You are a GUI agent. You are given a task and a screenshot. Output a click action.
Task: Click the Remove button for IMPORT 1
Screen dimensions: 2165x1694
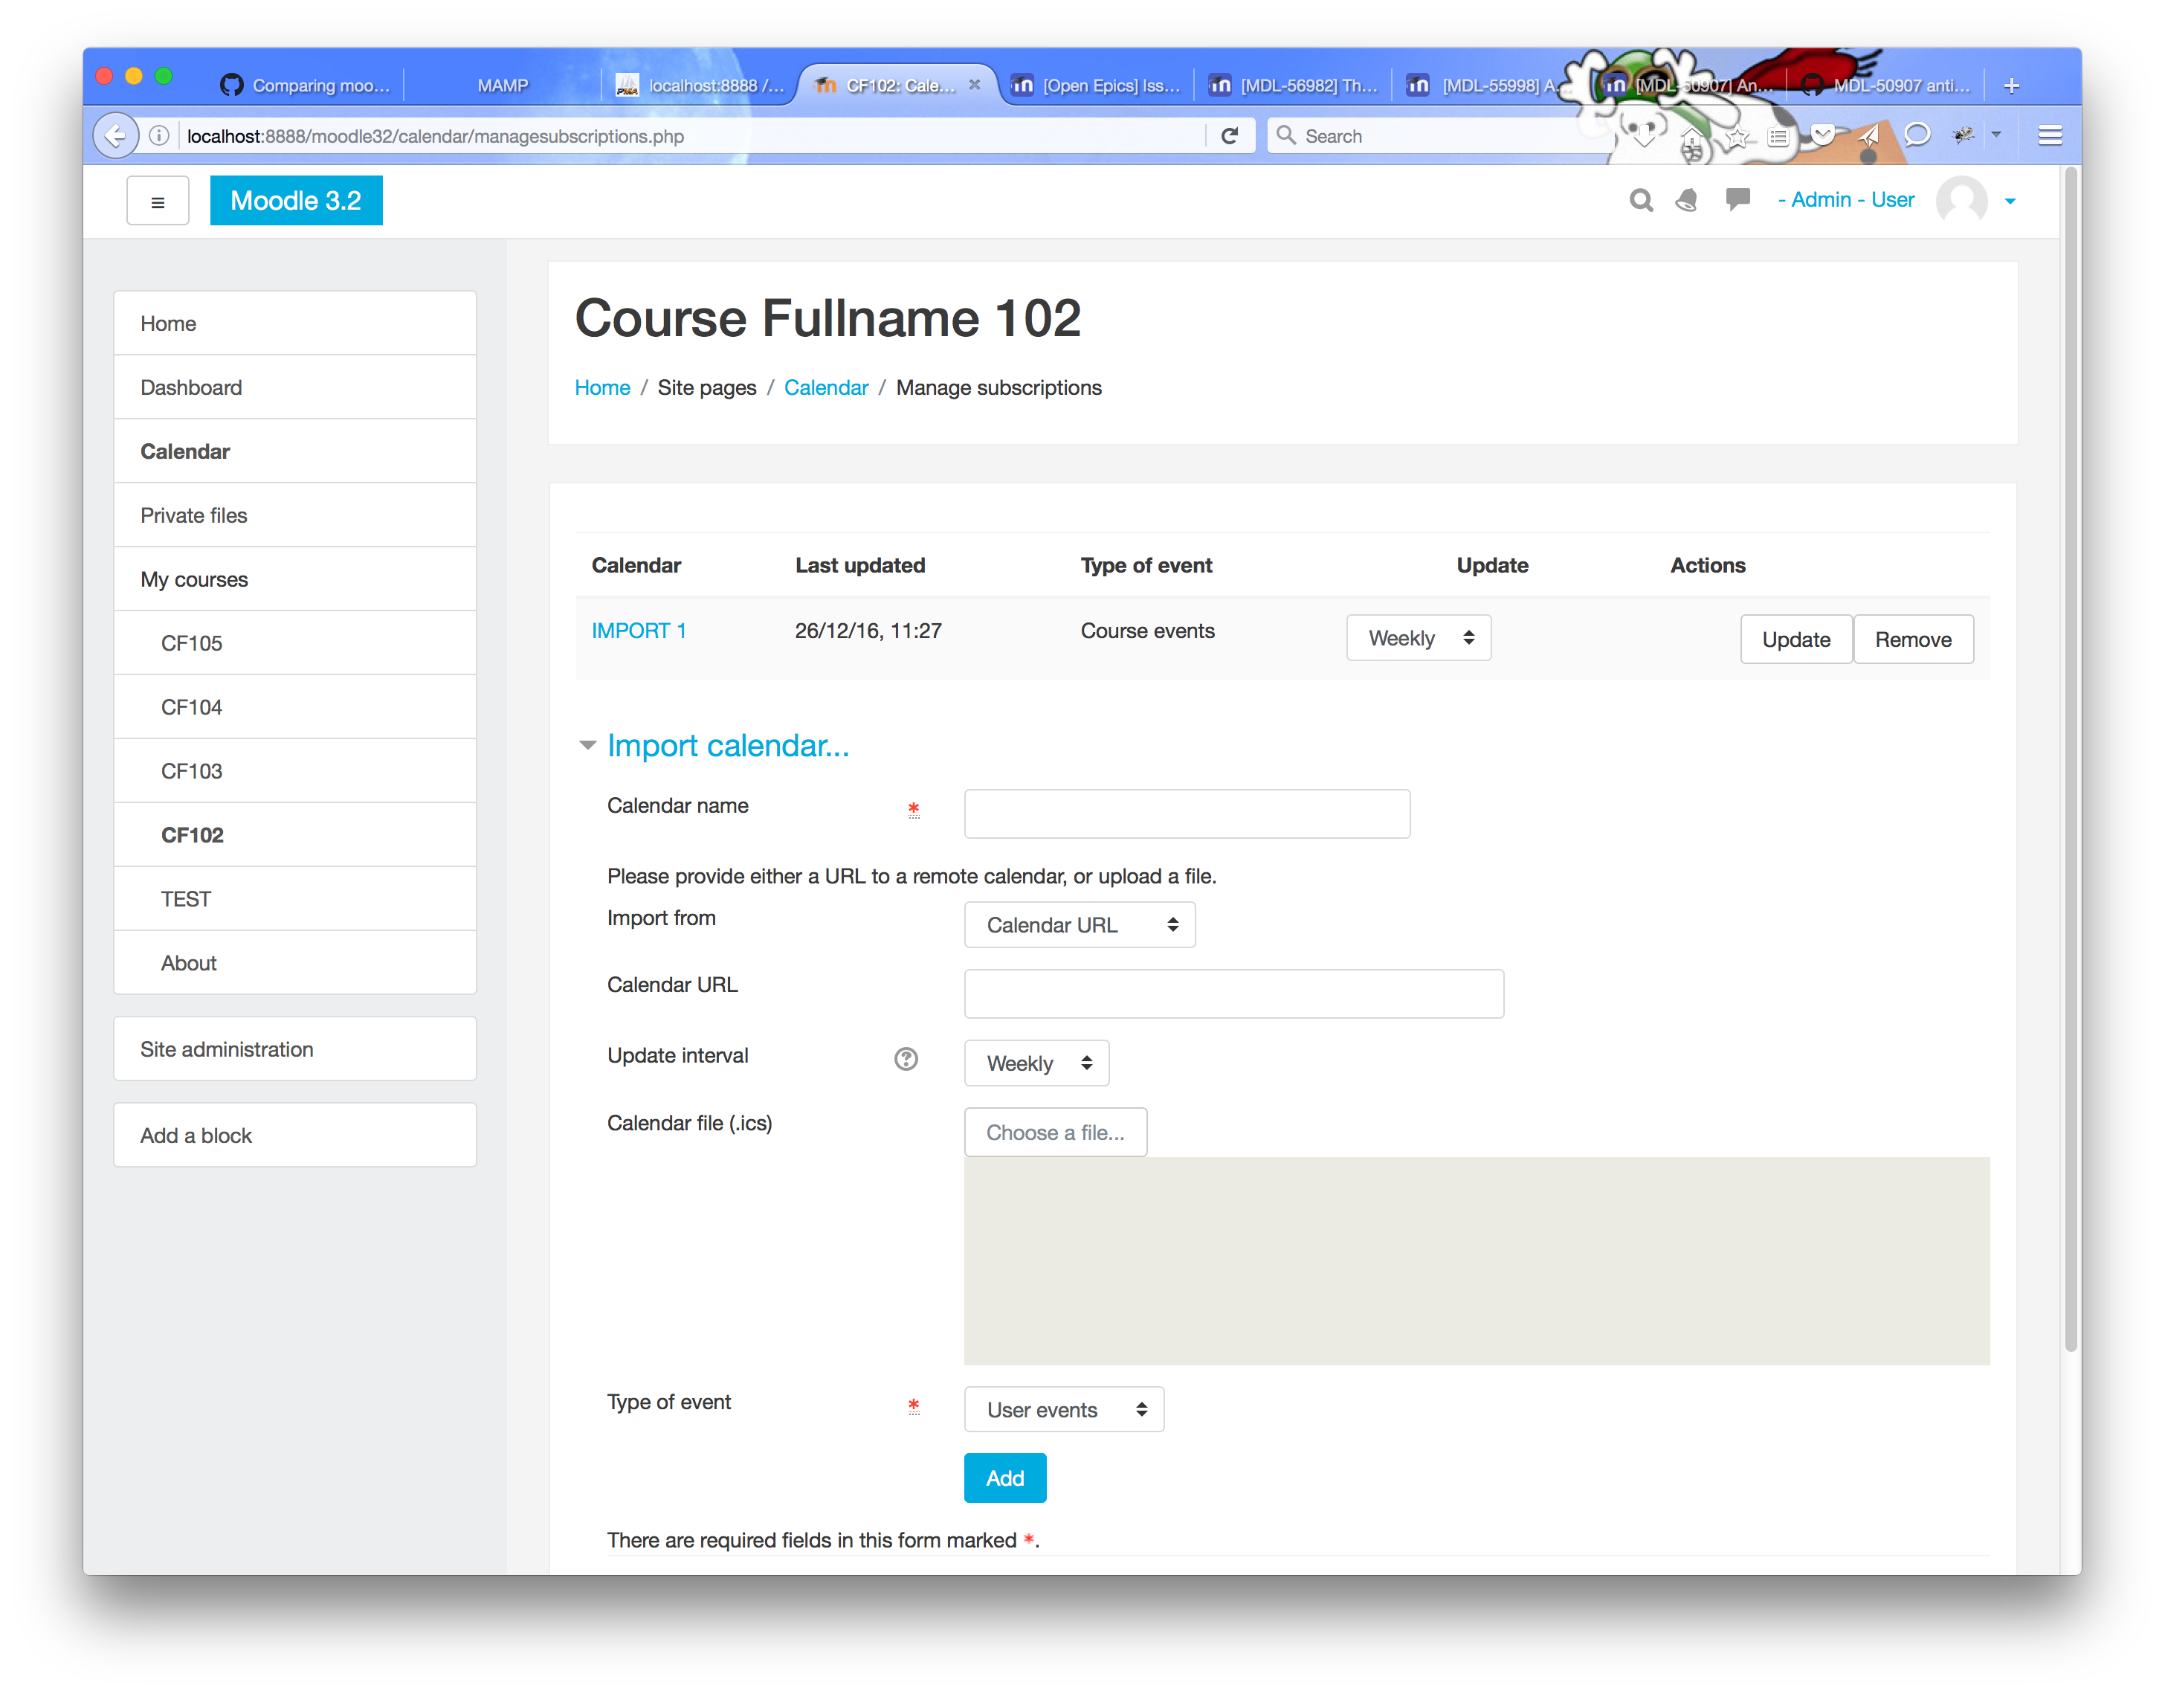[x=1913, y=640]
